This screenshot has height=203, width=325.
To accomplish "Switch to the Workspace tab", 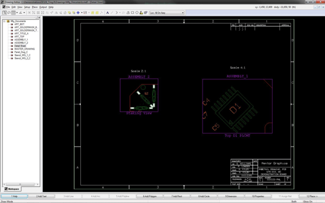I will (x=13, y=189).
